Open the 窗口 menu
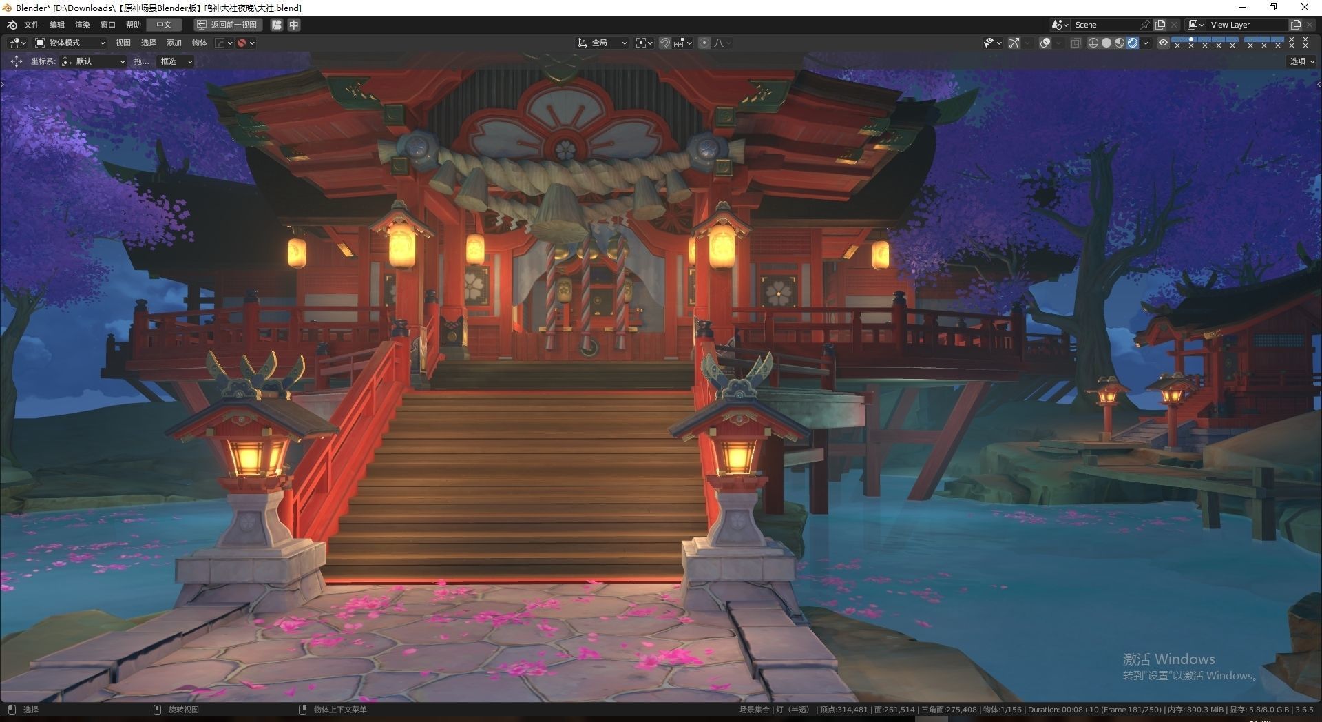This screenshot has height=722, width=1322. (x=108, y=25)
